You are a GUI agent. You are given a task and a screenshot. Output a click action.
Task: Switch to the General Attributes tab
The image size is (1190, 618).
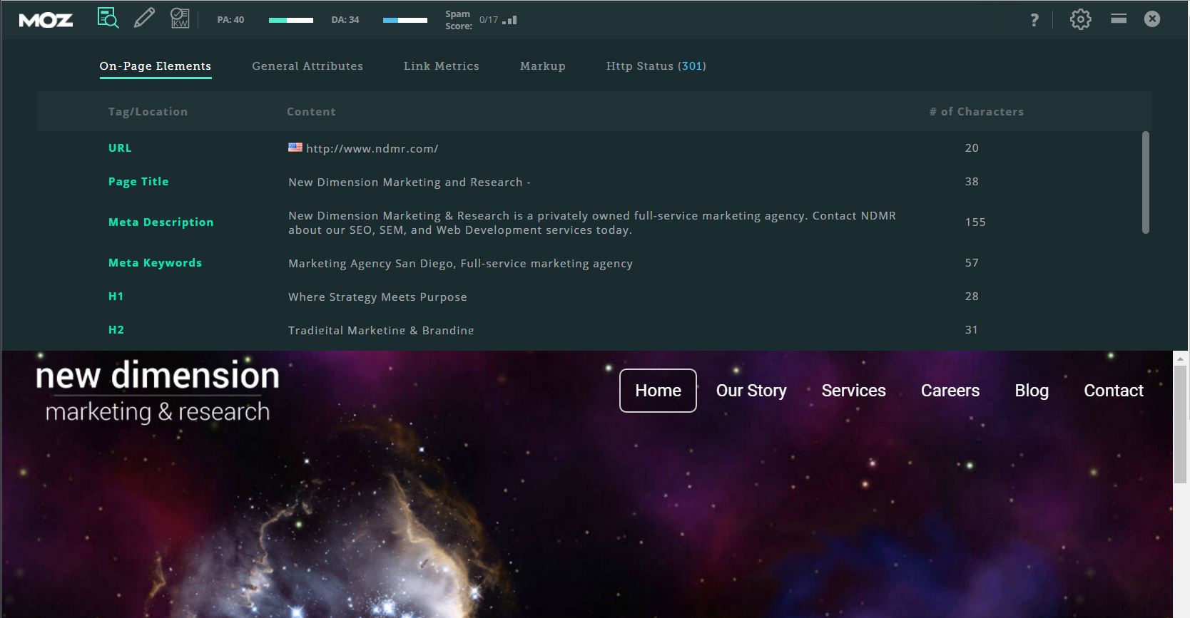click(307, 66)
